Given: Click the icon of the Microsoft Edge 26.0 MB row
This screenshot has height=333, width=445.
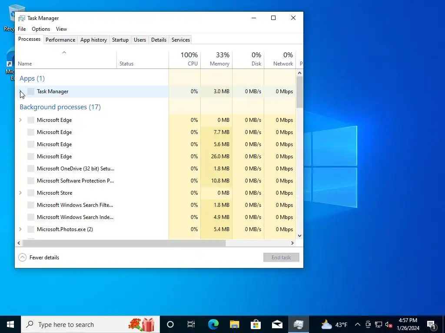Looking at the screenshot, I should (x=31, y=156).
